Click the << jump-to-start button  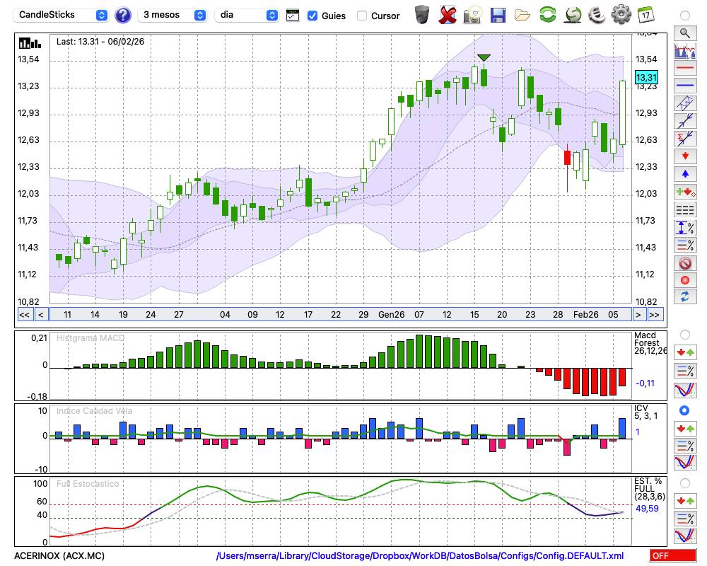point(24,315)
